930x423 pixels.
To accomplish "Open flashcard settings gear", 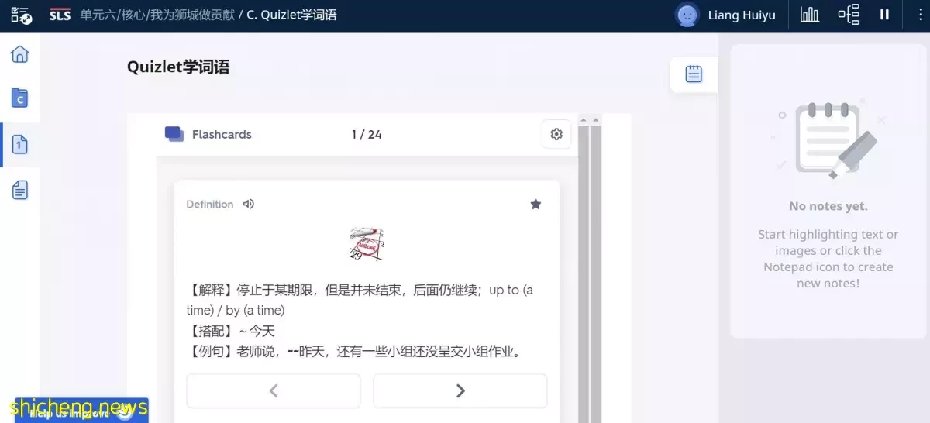I will point(556,134).
